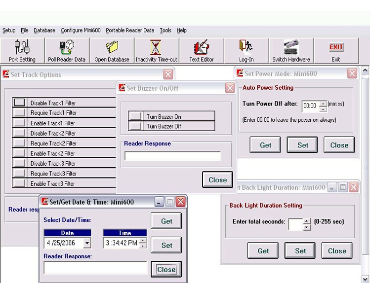Click Set in Set Power Mode window
The height and width of the screenshot is (283, 370).
click(302, 145)
